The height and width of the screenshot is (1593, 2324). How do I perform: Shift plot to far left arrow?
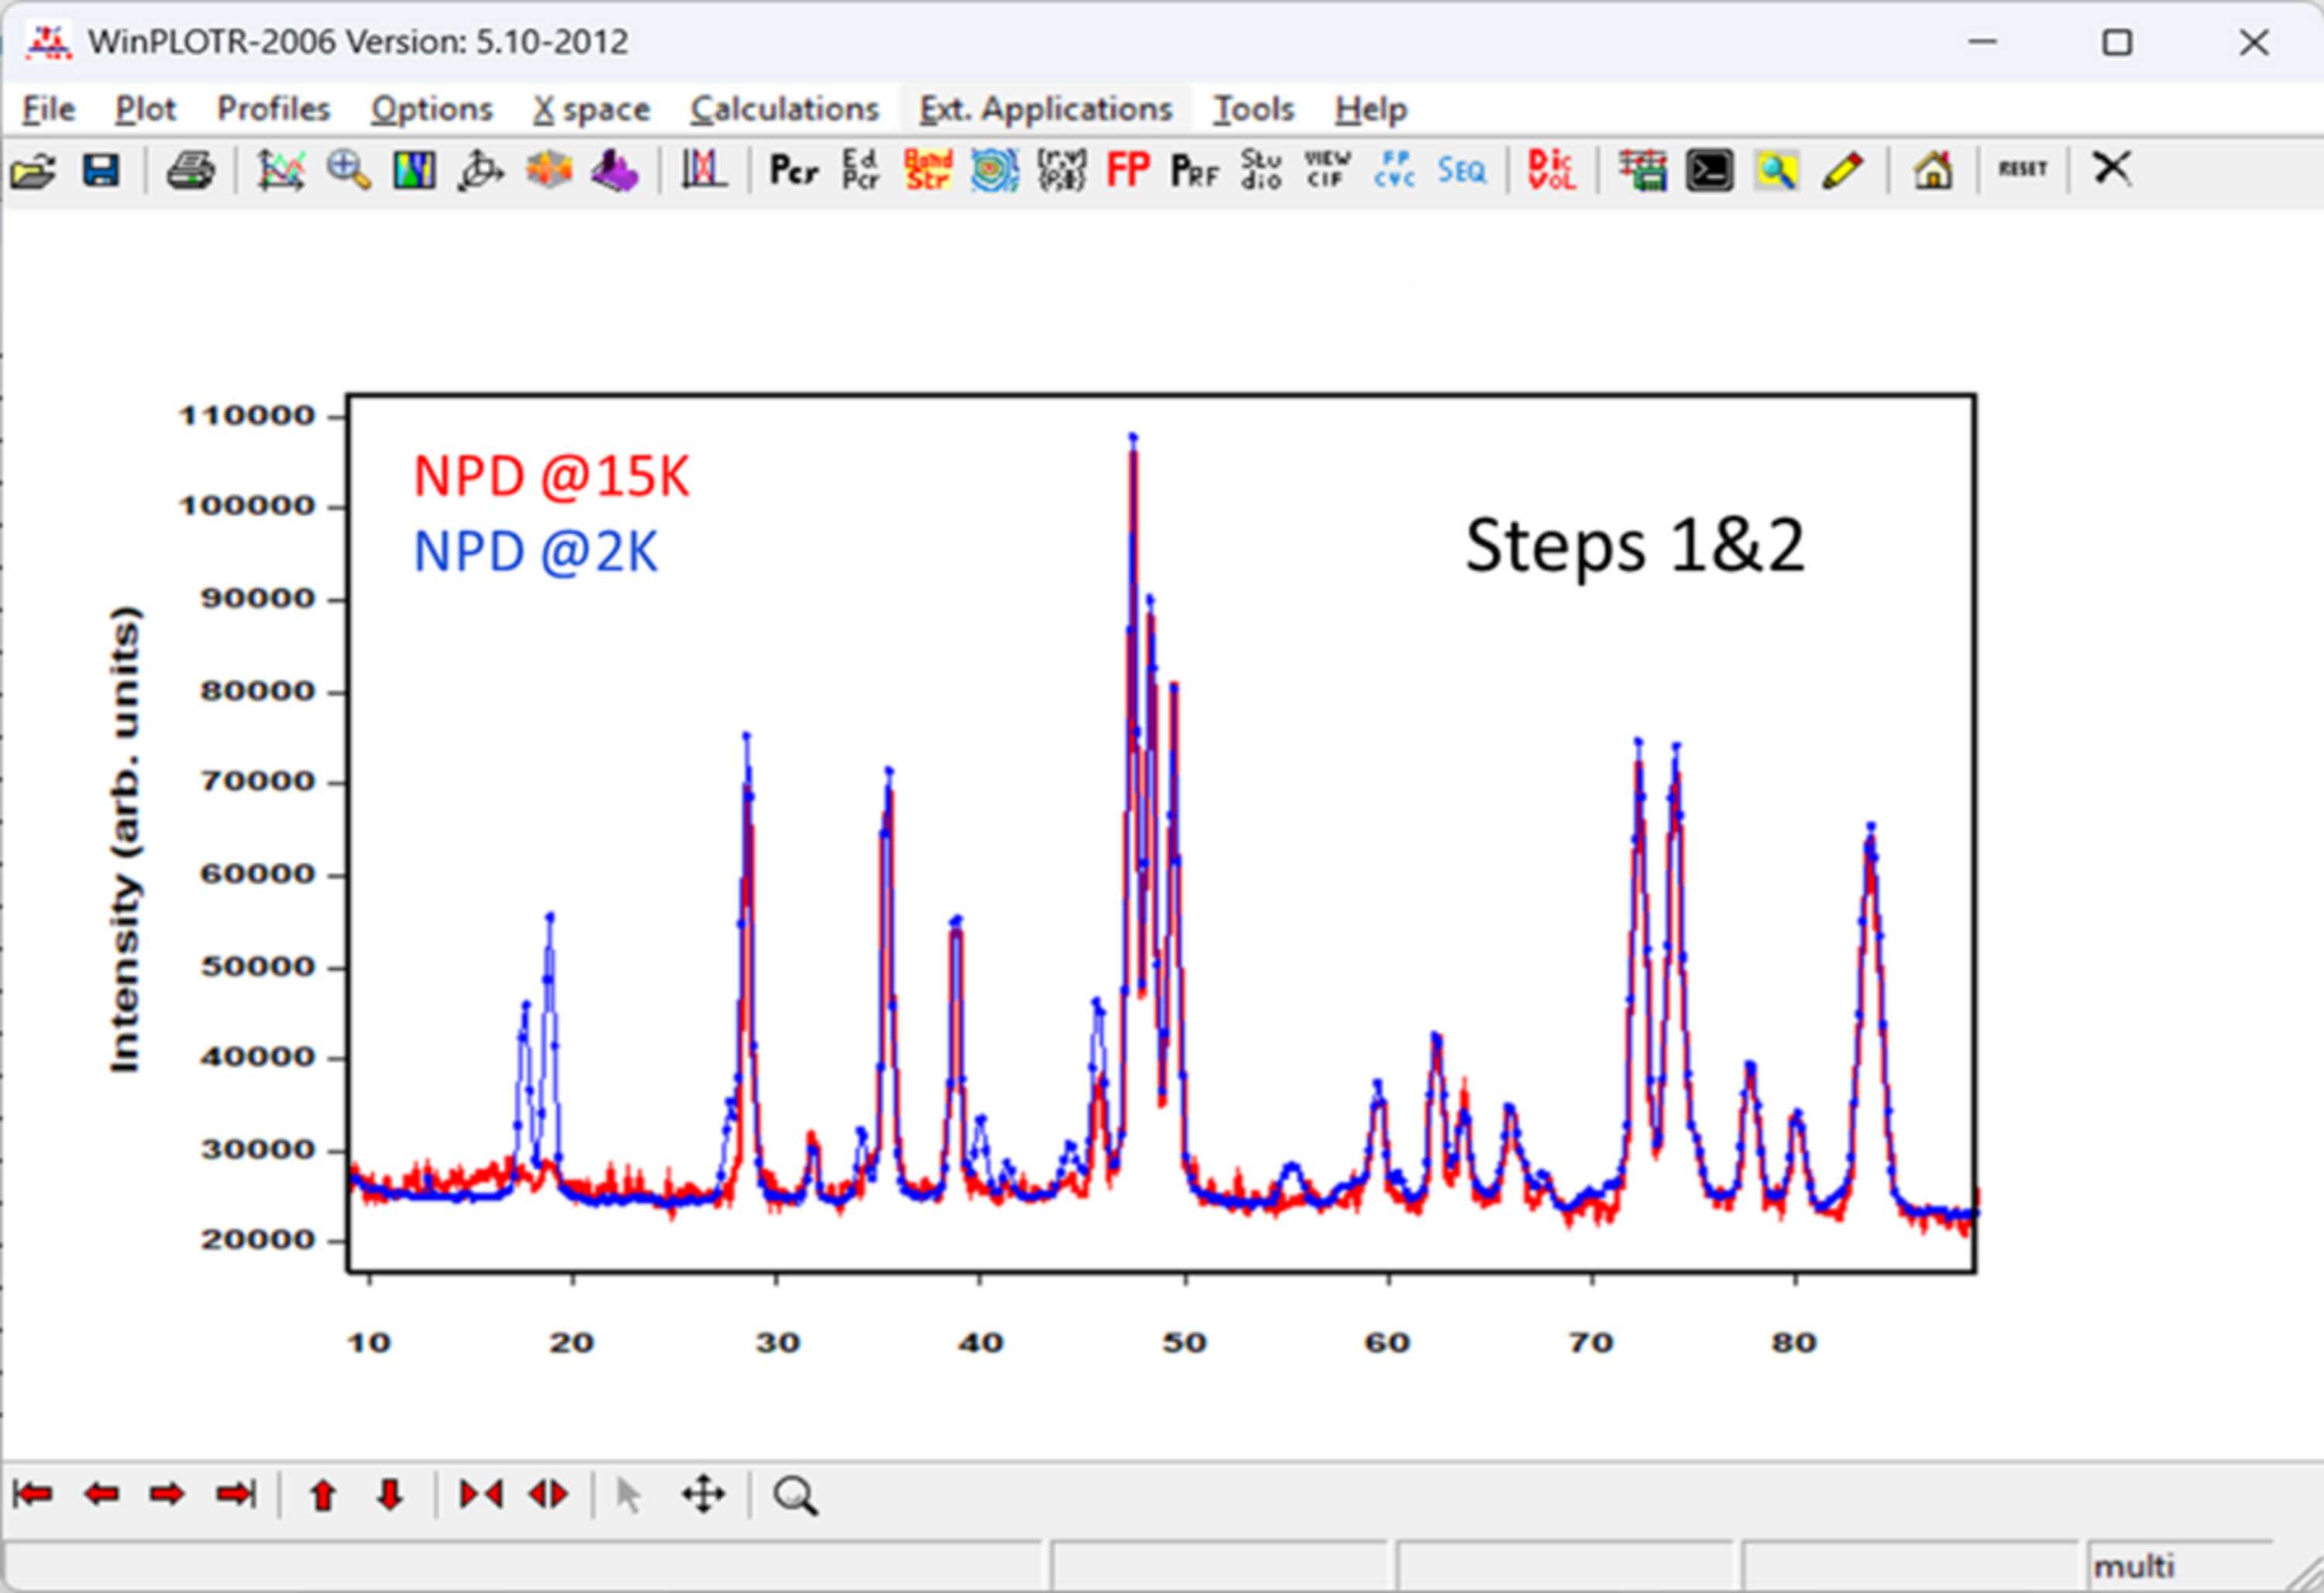click(x=34, y=1495)
